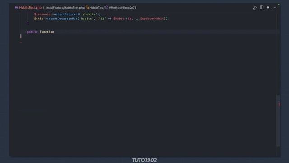The width and height of the screenshot is (289, 163).
Task: Select the tests/Feature/HabitsTest.php breadcrumb path
Action: (65, 8)
